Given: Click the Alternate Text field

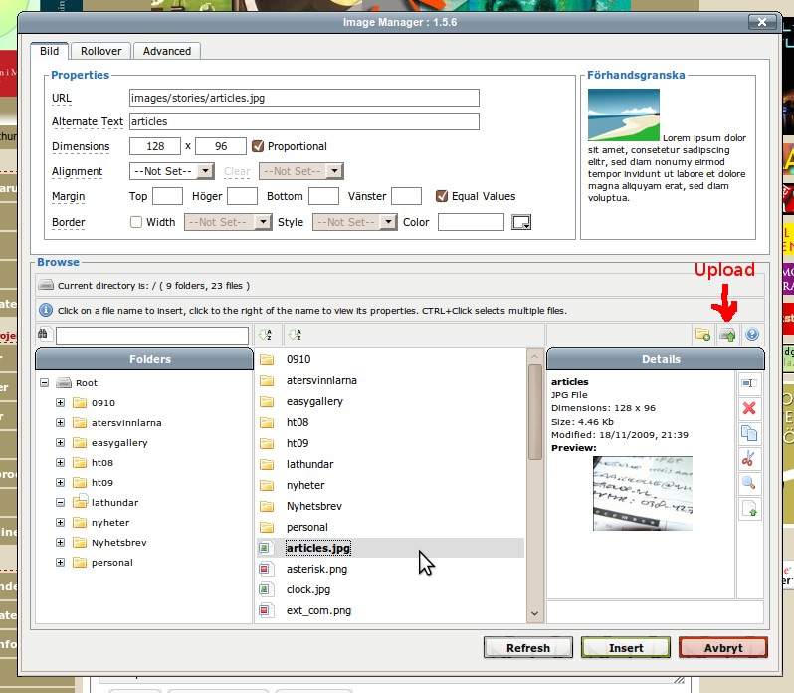Looking at the screenshot, I should [x=304, y=121].
